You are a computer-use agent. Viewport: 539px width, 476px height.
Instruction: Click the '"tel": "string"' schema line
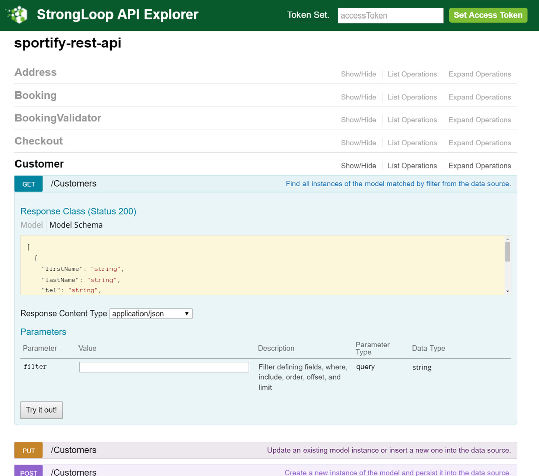coord(71,290)
